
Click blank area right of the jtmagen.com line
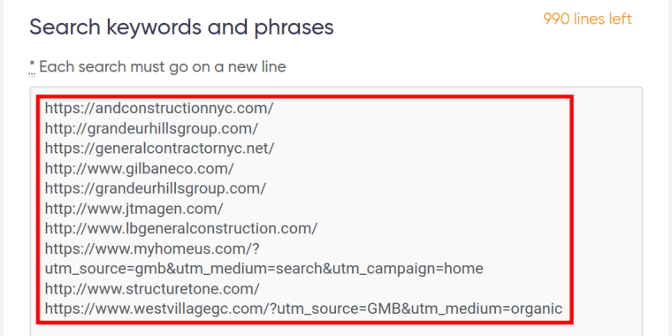tap(394, 209)
